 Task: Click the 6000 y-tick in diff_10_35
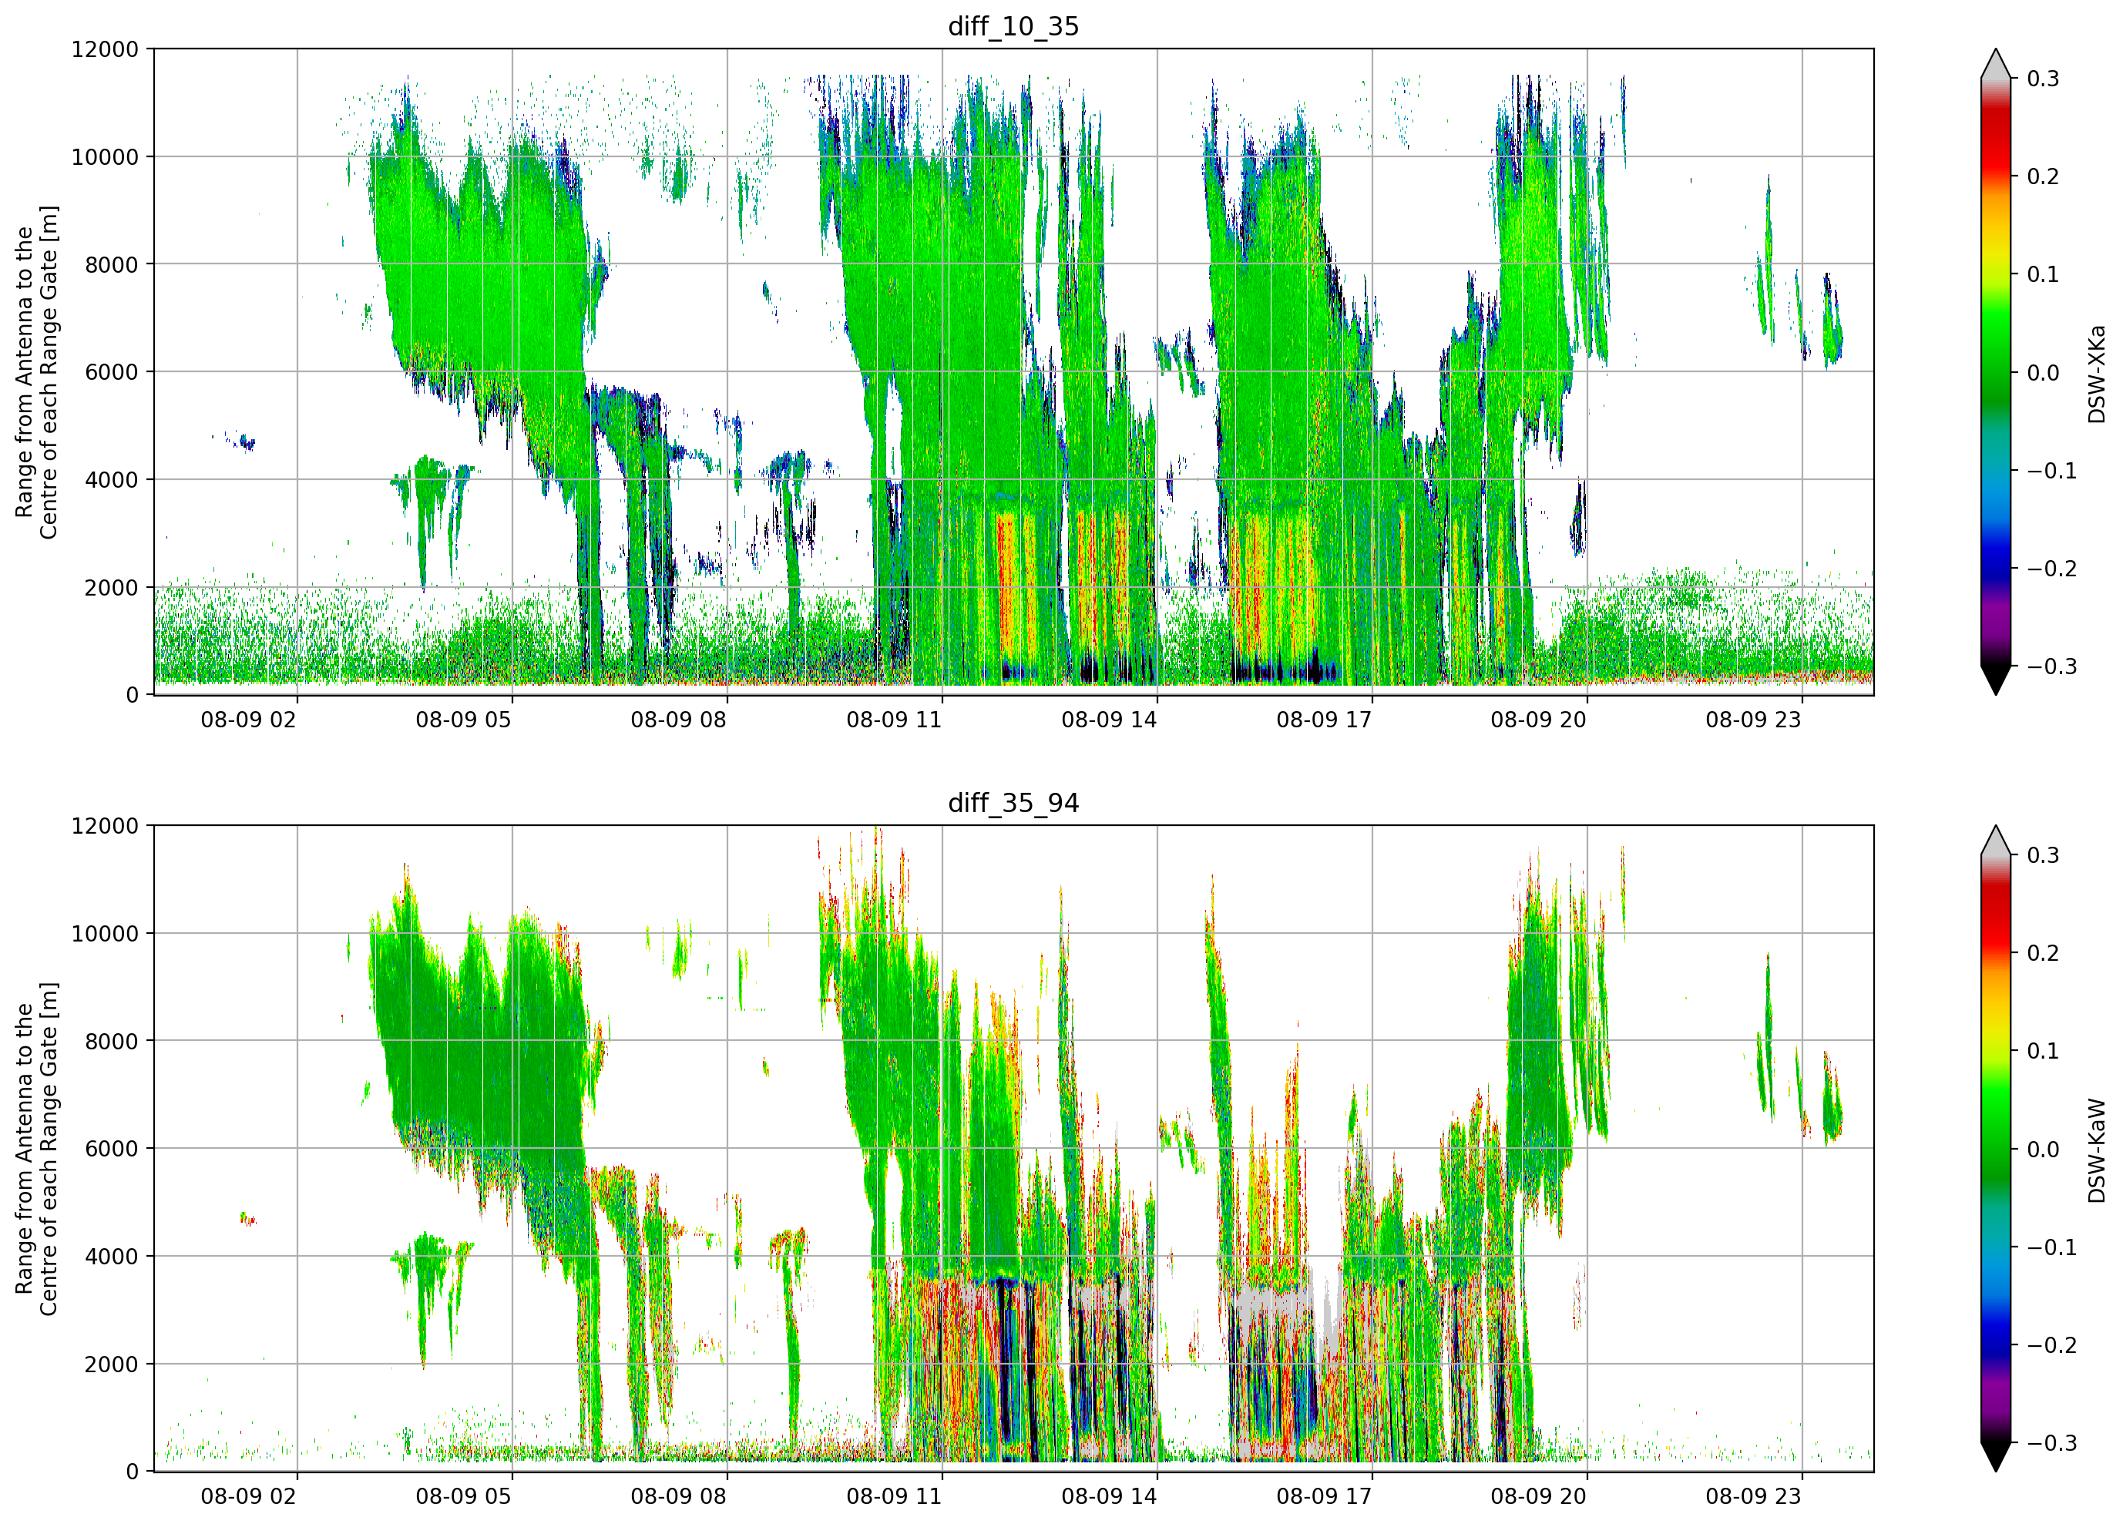(x=112, y=371)
